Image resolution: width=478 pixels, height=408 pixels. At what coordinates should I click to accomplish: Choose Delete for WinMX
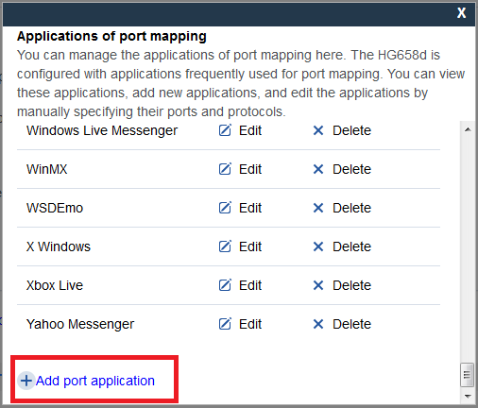(351, 169)
